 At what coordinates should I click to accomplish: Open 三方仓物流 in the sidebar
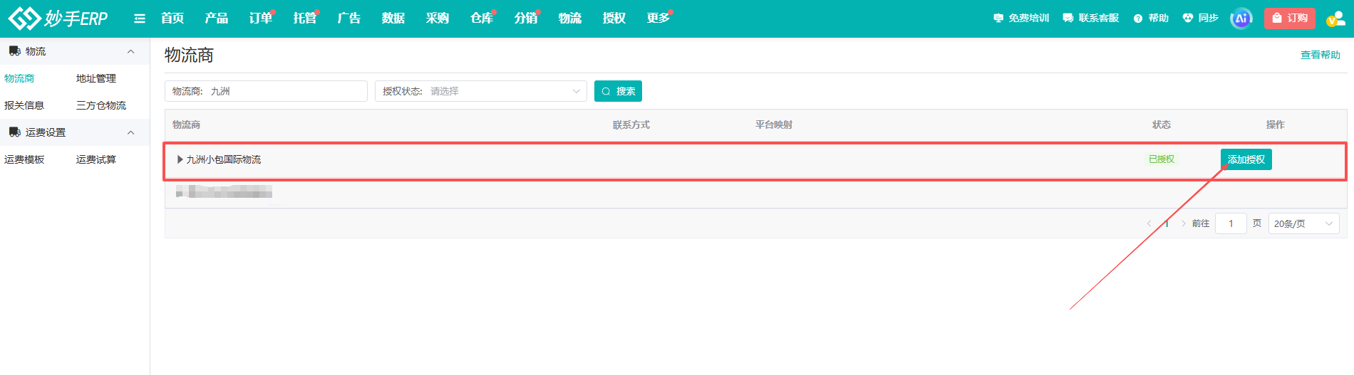click(x=101, y=105)
